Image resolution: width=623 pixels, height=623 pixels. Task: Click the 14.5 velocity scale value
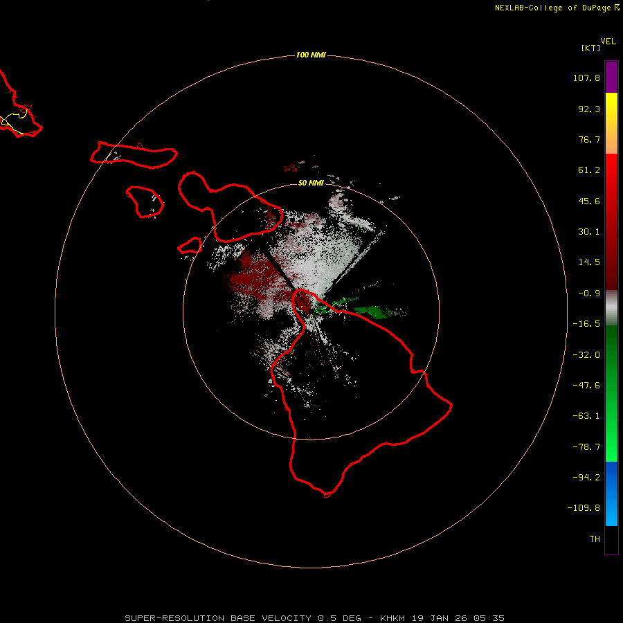tap(589, 262)
